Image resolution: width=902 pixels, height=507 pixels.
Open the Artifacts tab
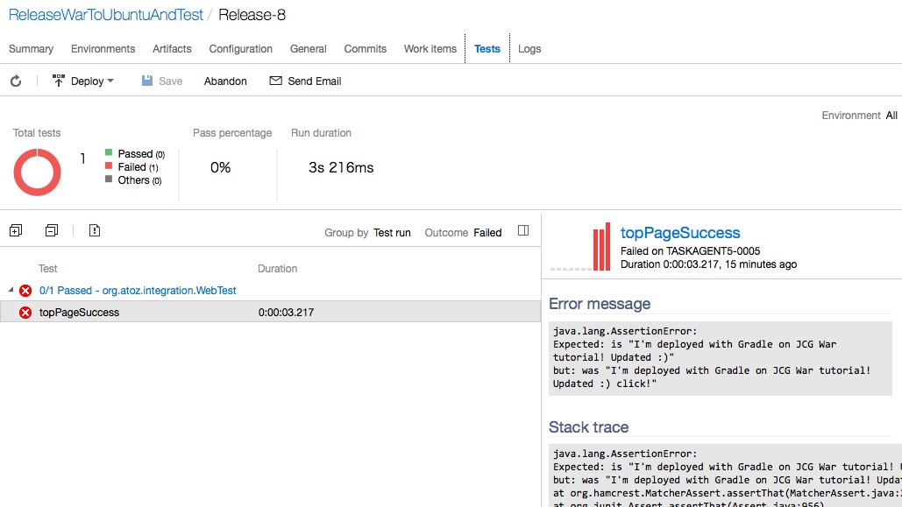point(172,49)
